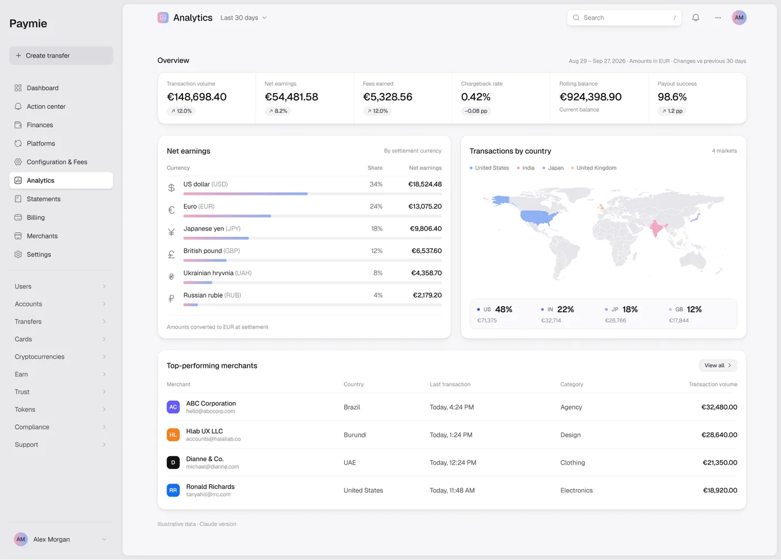Open the three-dot more options menu
The width and height of the screenshot is (781, 560).
[718, 18]
